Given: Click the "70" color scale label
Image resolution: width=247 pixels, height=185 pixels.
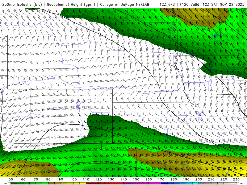Looking at the screenshot, I should (36, 179).
